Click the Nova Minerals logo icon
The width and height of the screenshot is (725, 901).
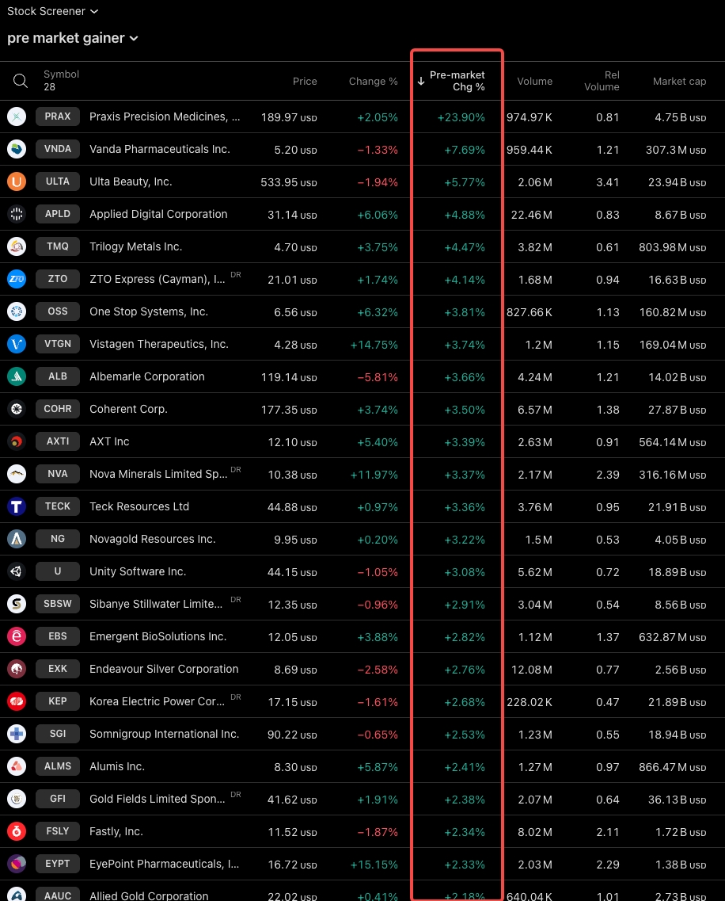pos(17,474)
